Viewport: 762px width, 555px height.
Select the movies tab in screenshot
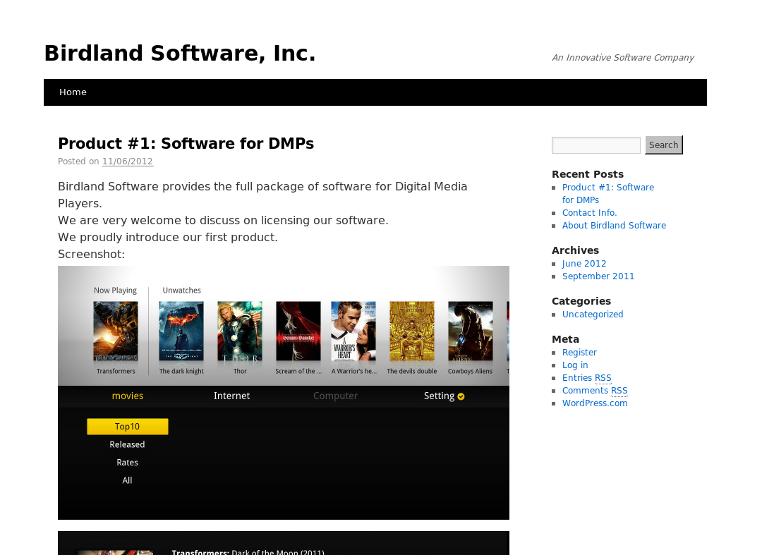[x=127, y=396]
